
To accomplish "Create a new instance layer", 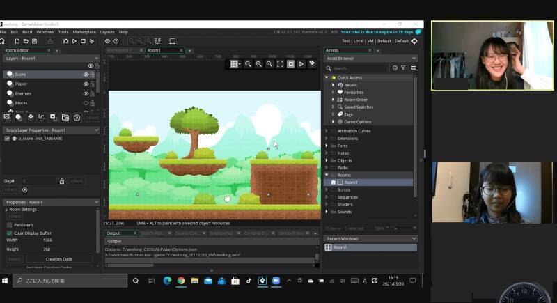I will (19, 117).
